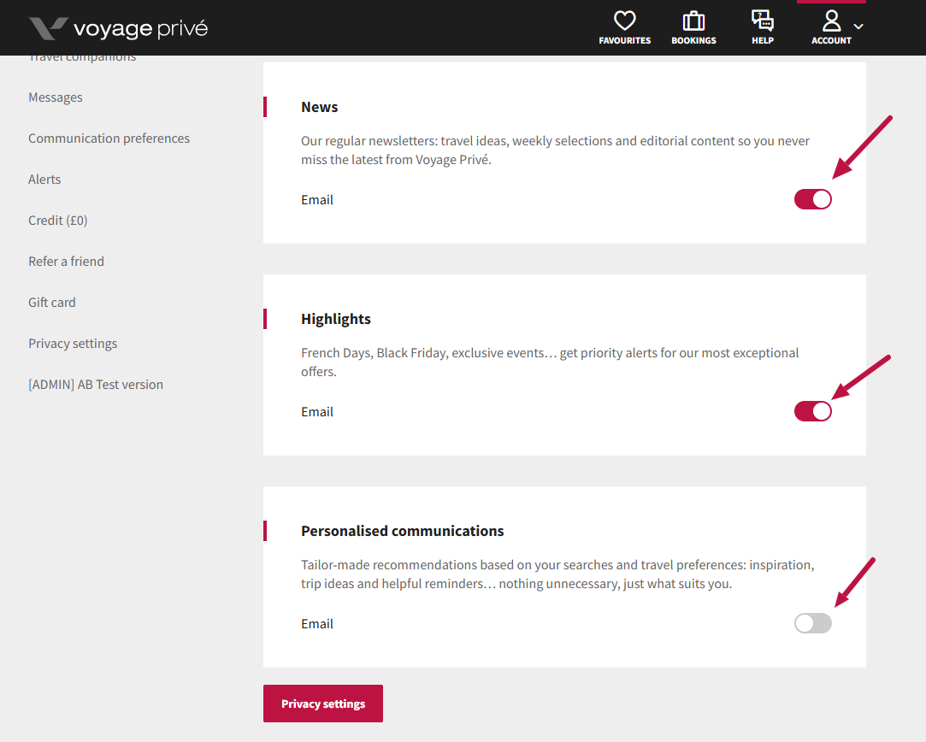
Task: Select Communication preferences in the sidebar
Action: coord(109,138)
